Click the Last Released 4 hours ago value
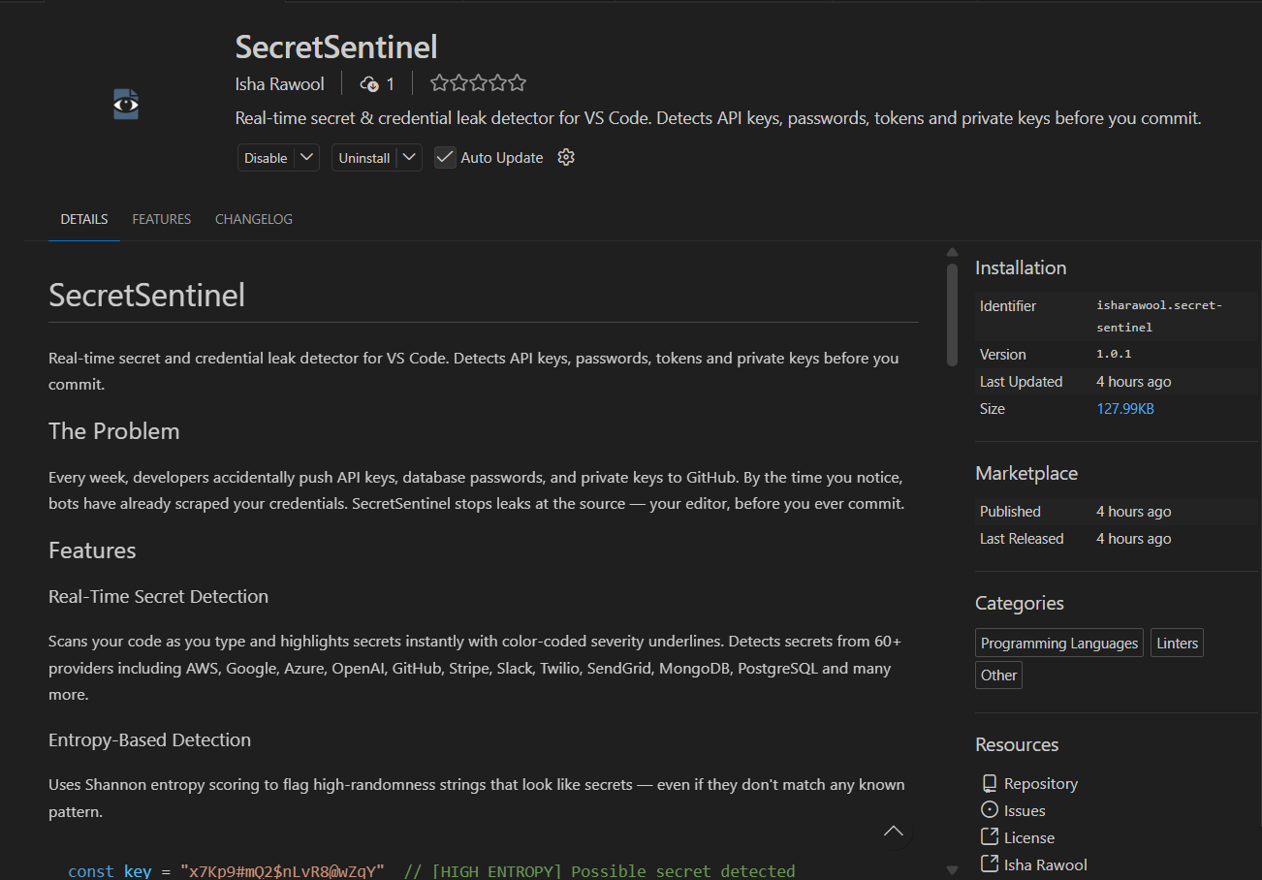Screen dimensions: 1262x880 tap(1134, 539)
